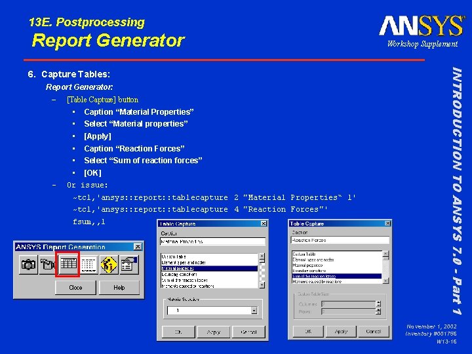Click Apply in Material Properties Table Capture dialog
This screenshot has height=354, width=472.
(214, 332)
